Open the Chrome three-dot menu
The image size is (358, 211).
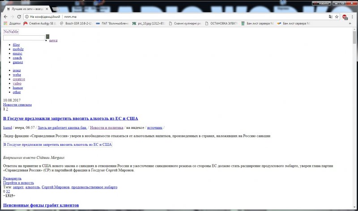tap(352, 17)
